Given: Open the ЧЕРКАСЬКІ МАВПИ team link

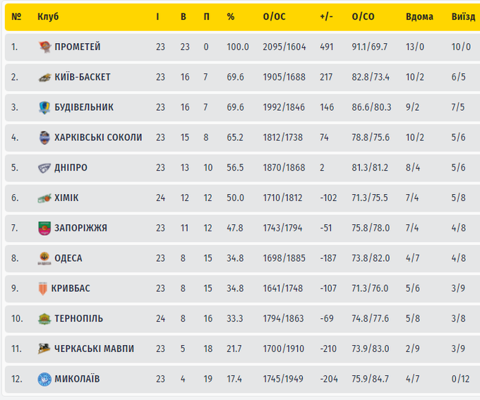Looking at the screenshot, I should coord(94,349).
